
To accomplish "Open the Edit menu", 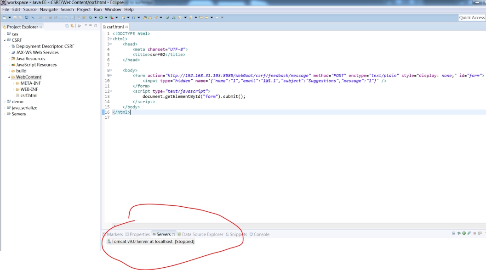I will coord(16,10).
